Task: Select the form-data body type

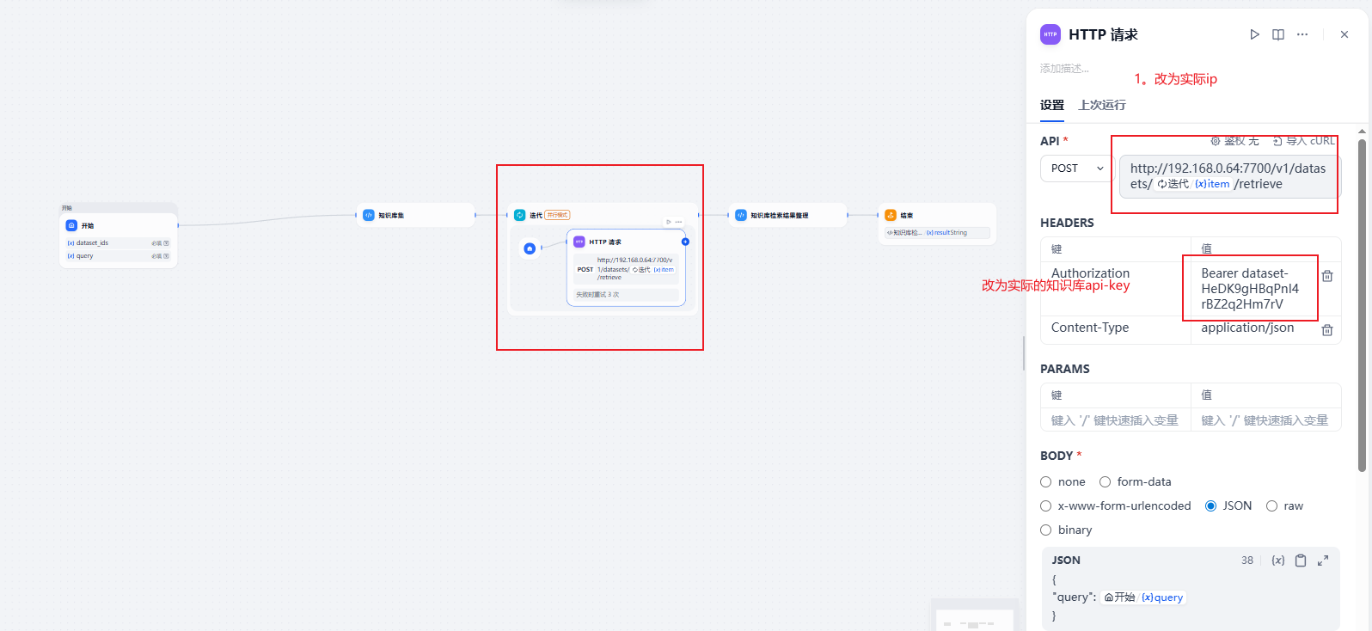Action: [1106, 482]
